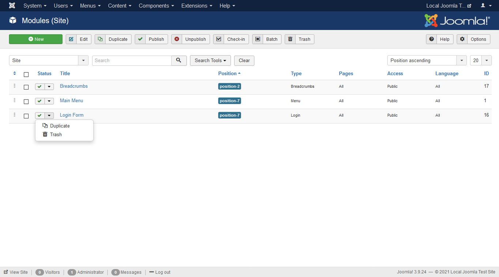Sort by ID column header

(487, 73)
